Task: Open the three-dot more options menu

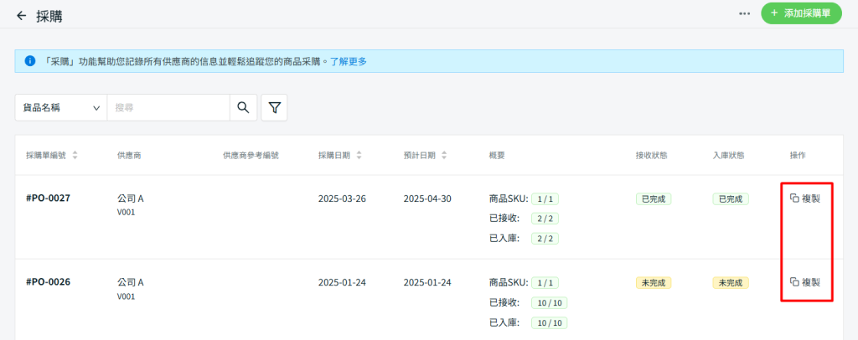Action: point(744,13)
